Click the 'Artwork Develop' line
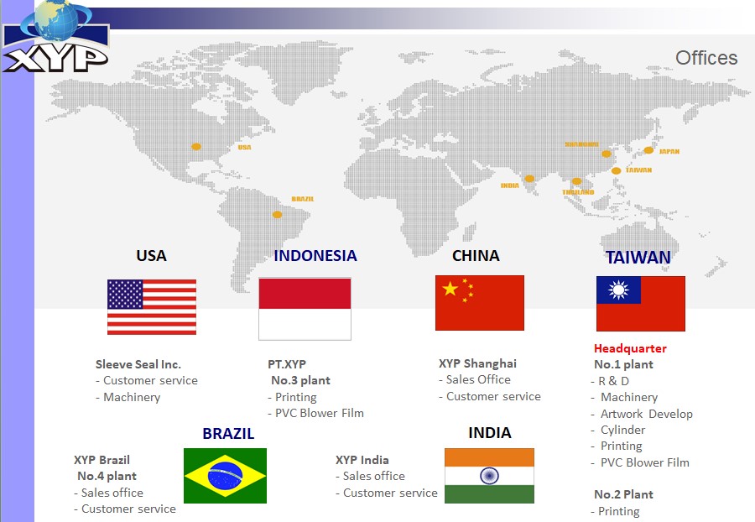This screenshot has width=755, height=522. point(647,414)
